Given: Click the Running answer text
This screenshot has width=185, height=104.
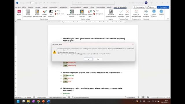Looking at the screenshot, I should (x=66, y=93).
